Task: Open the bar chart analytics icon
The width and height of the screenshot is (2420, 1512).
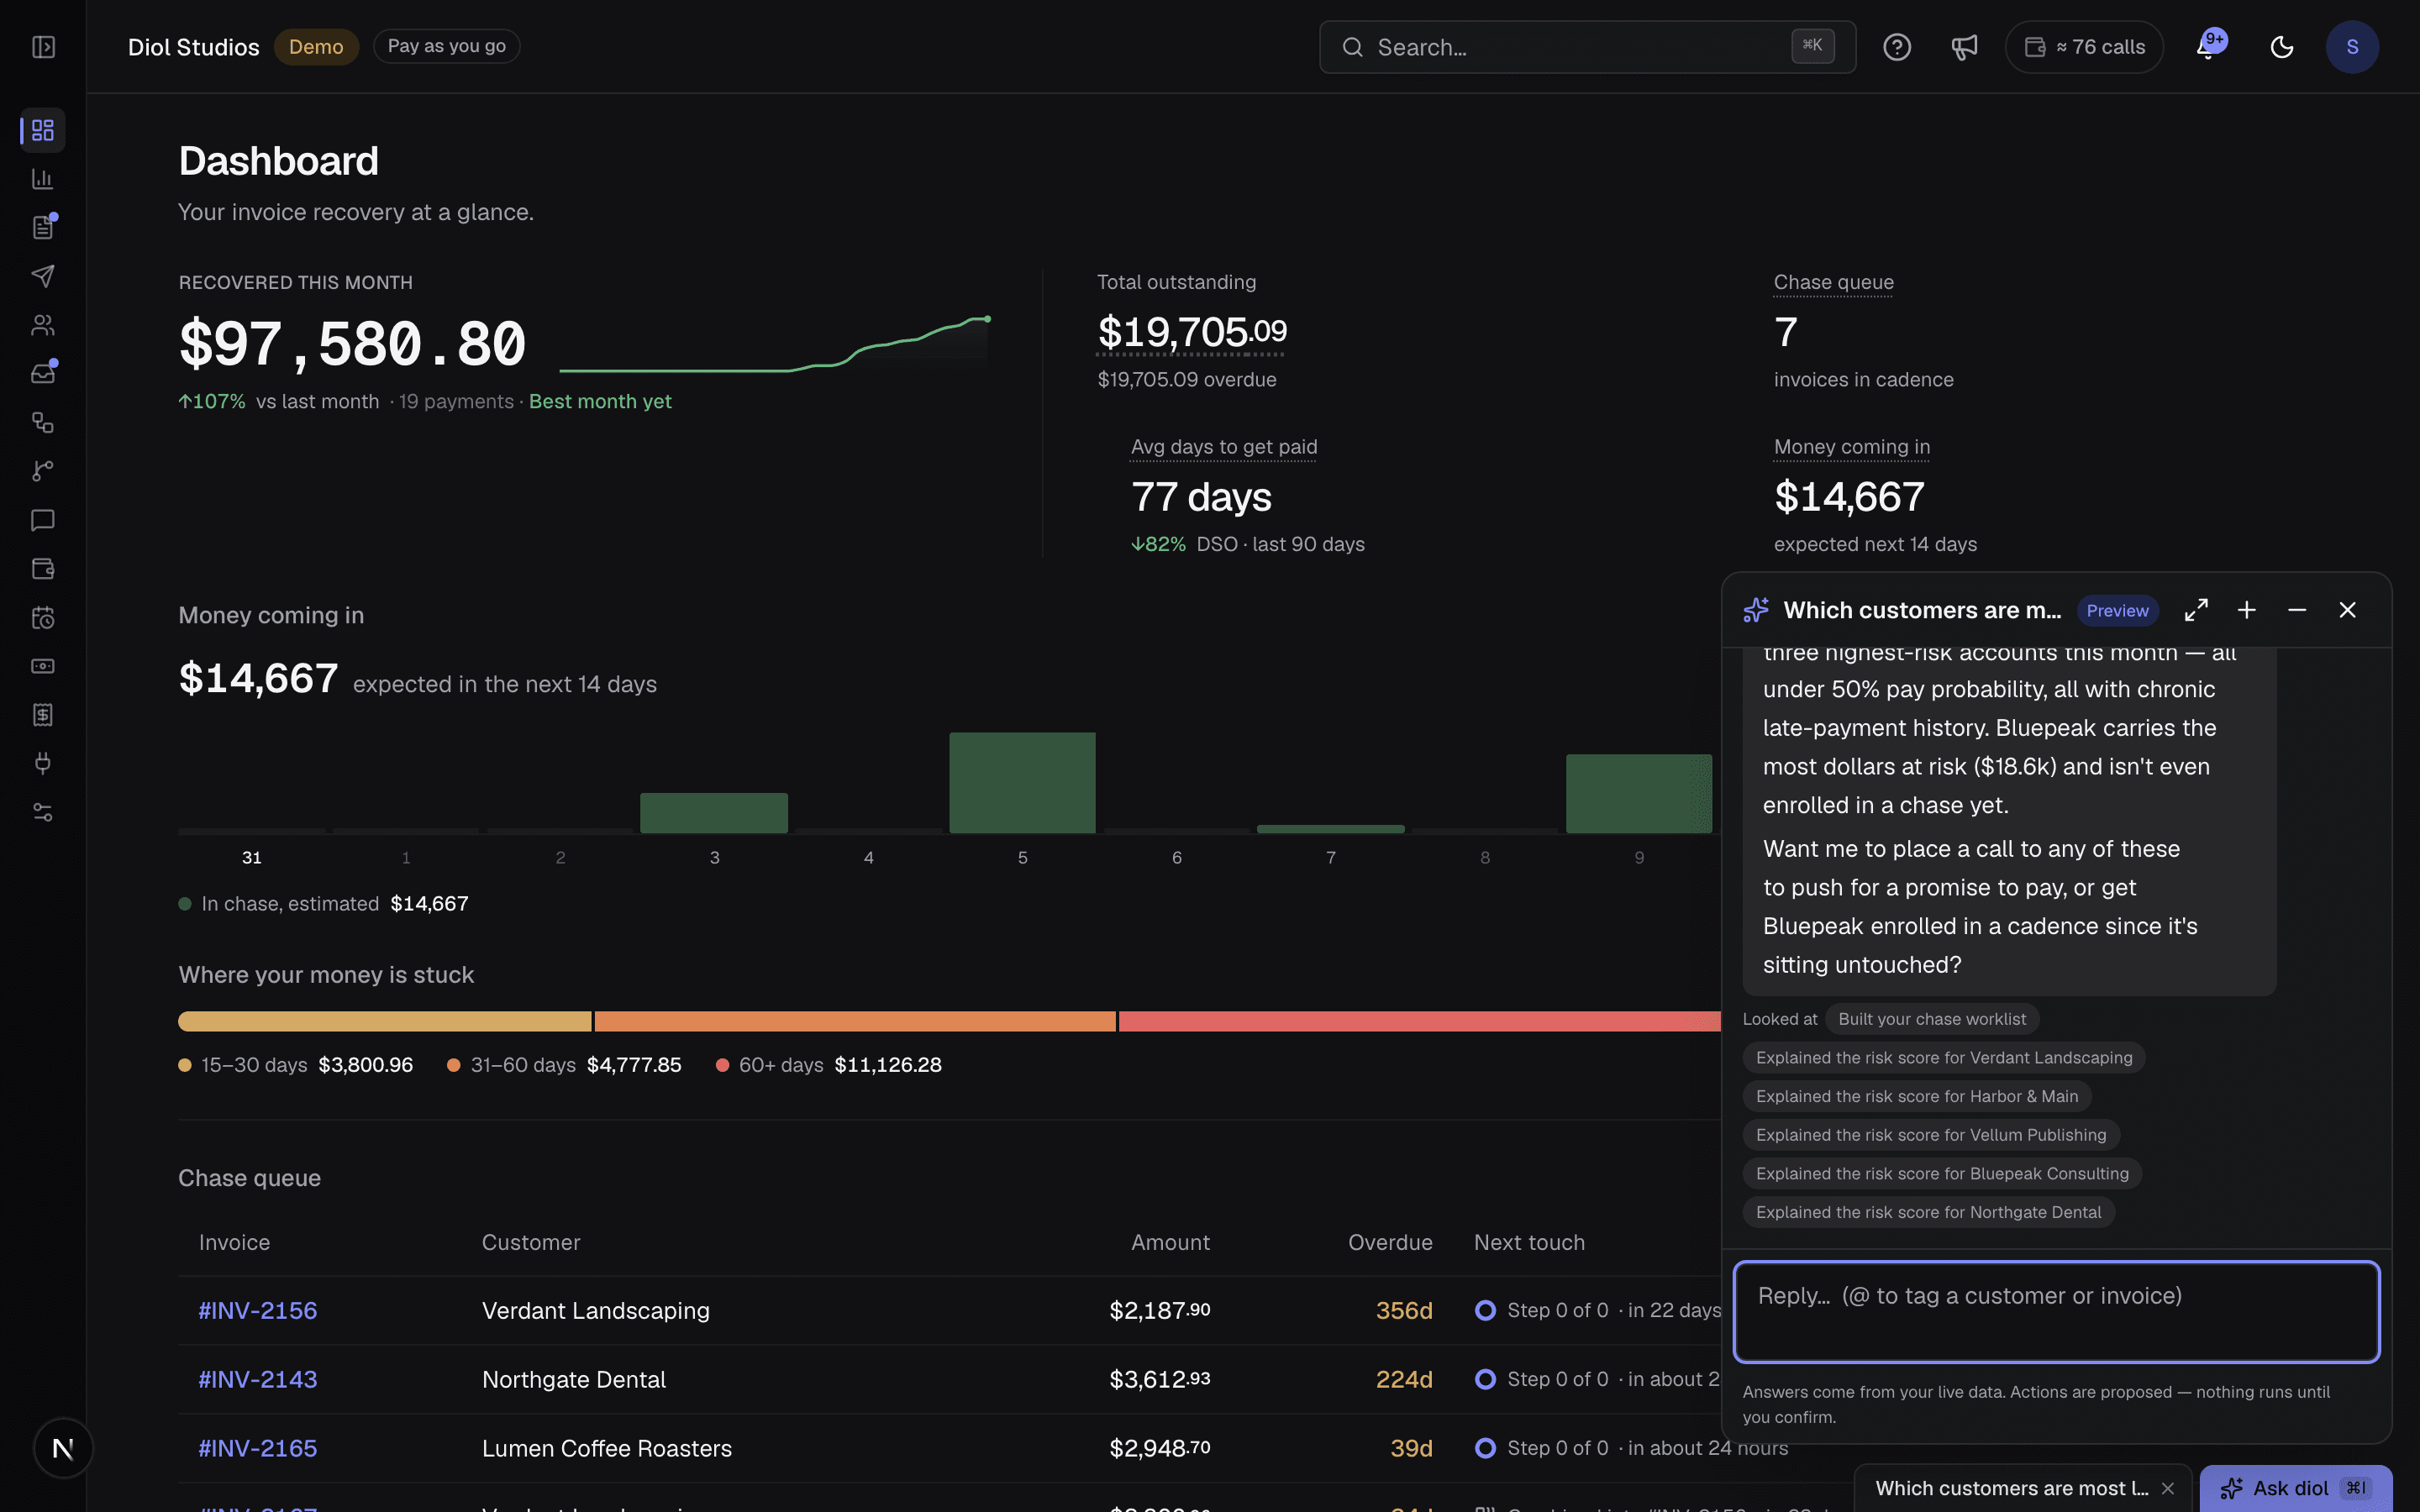Action: coord(43,179)
